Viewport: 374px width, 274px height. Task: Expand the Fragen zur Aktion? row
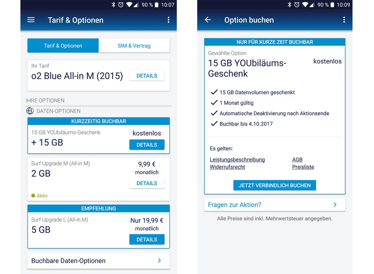tap(275, 205)
